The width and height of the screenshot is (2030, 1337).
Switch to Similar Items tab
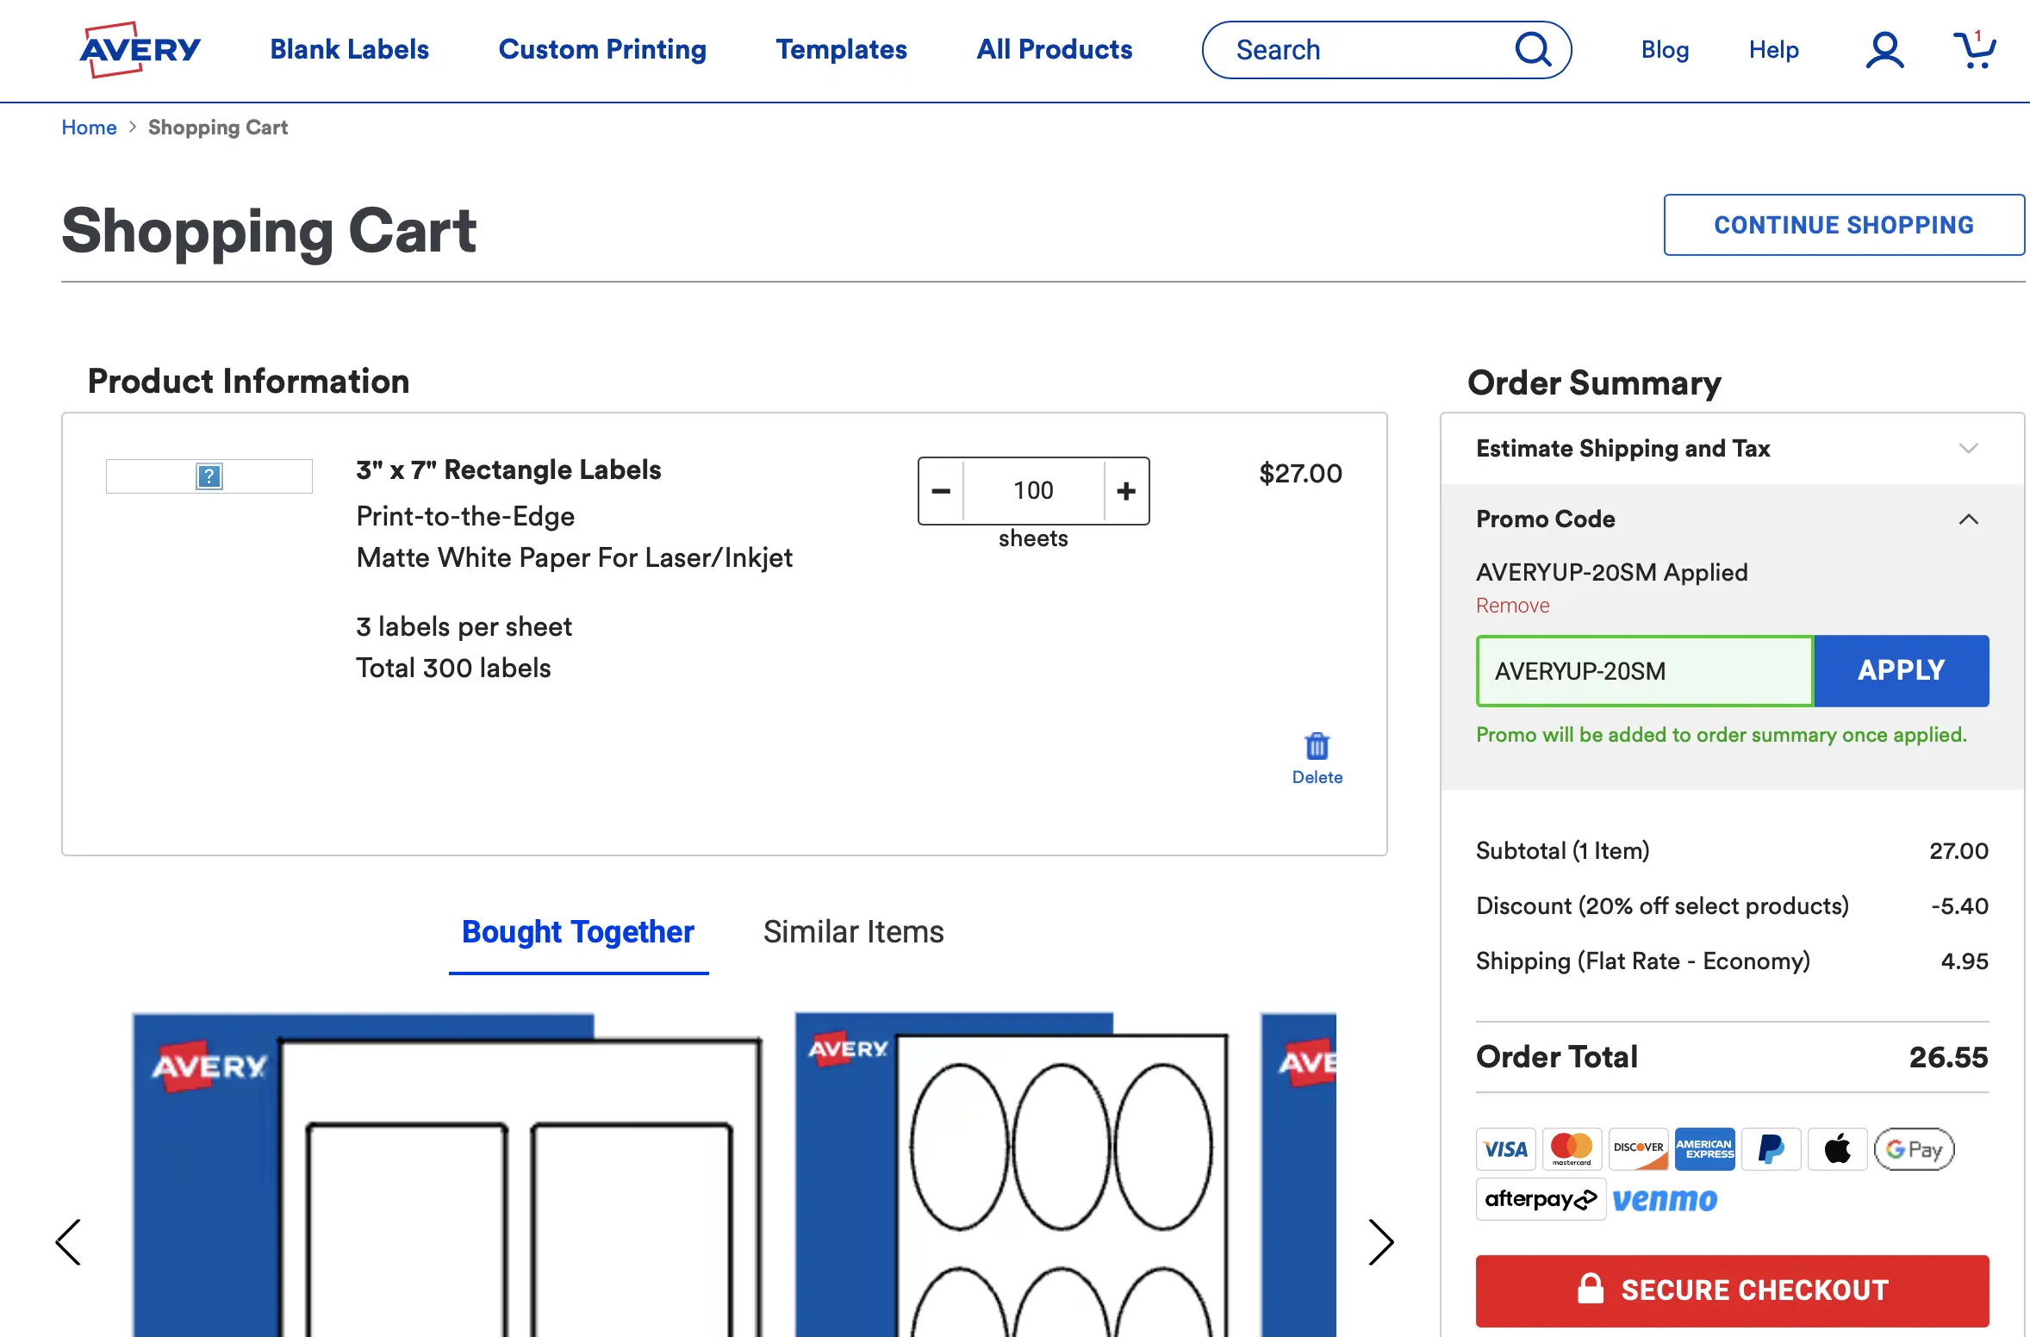point(853,931)
